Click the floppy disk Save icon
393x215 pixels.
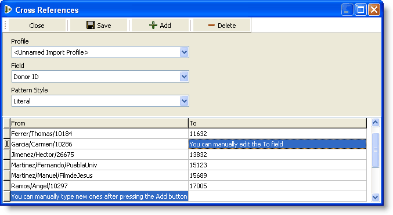click(91, 25)
